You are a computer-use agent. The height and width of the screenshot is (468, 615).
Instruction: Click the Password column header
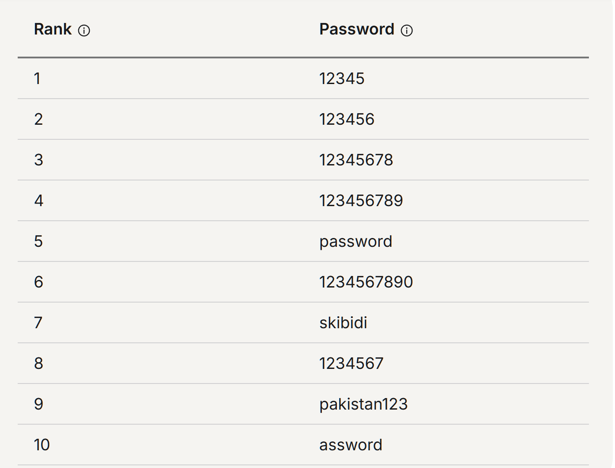tap(356, 29)
